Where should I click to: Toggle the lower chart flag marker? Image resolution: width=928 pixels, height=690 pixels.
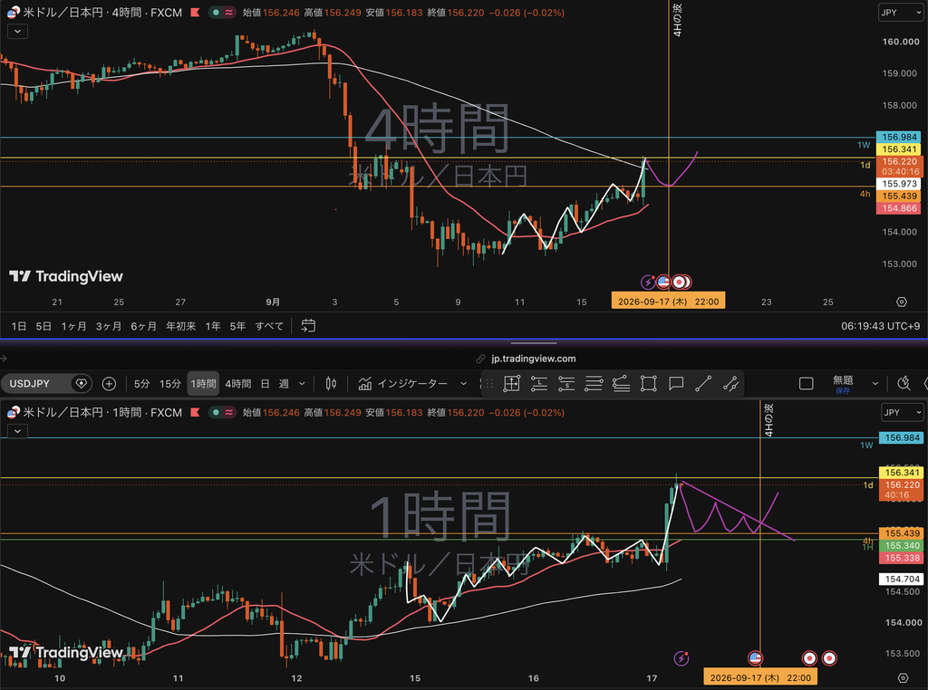coord(196,413)
